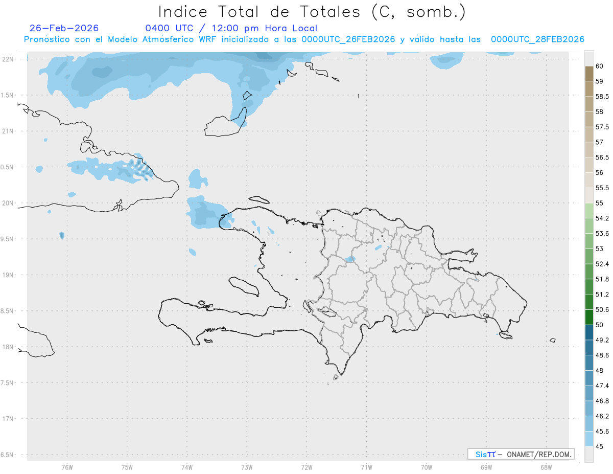Click the "59" label on the color scale

tap(599, 81)
